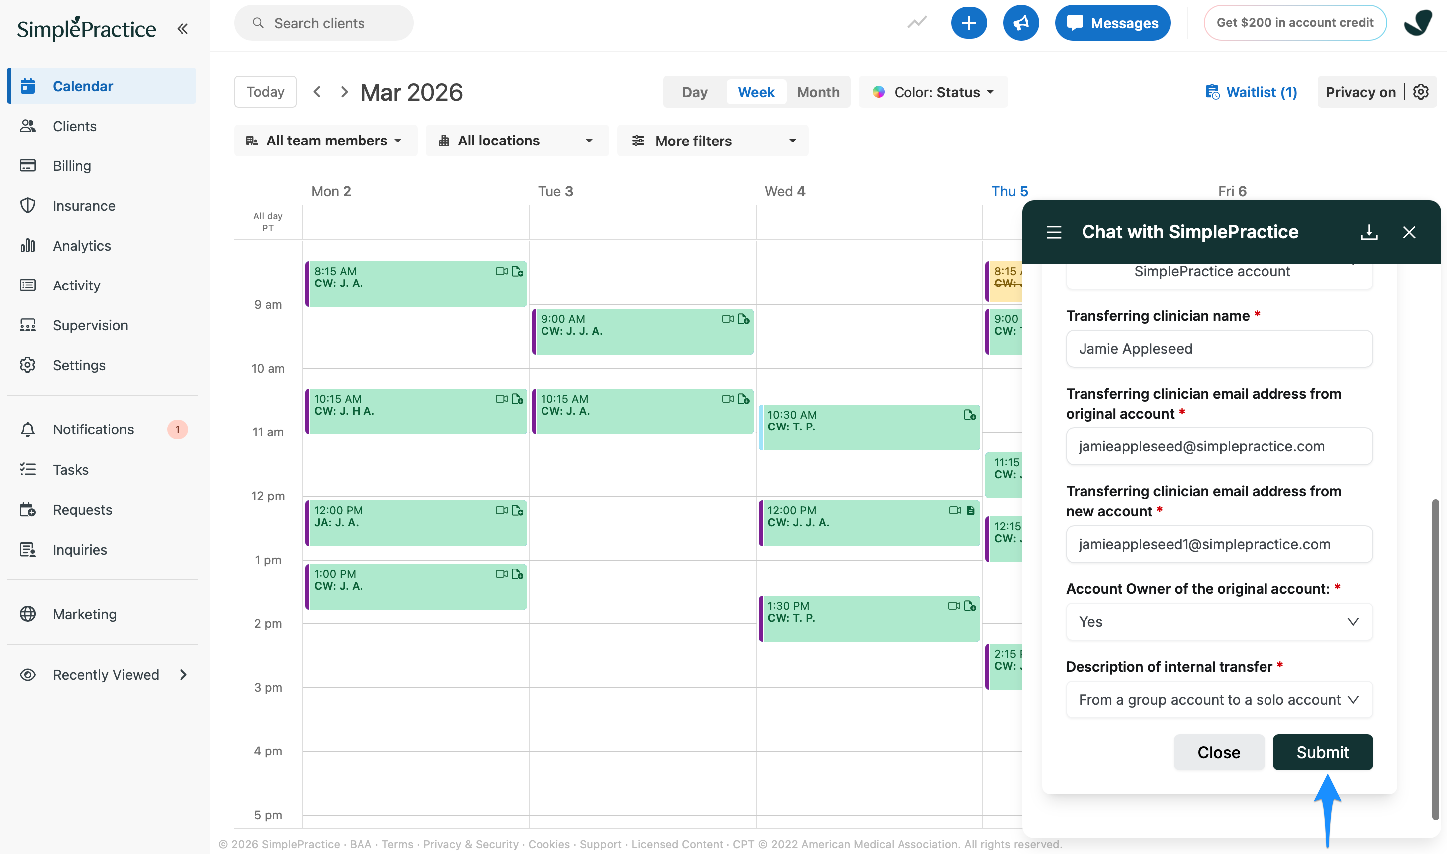The height and width of the screenshot is (854, 1447).
Task: Expand the All locations filter
Action: pos(517,141)
